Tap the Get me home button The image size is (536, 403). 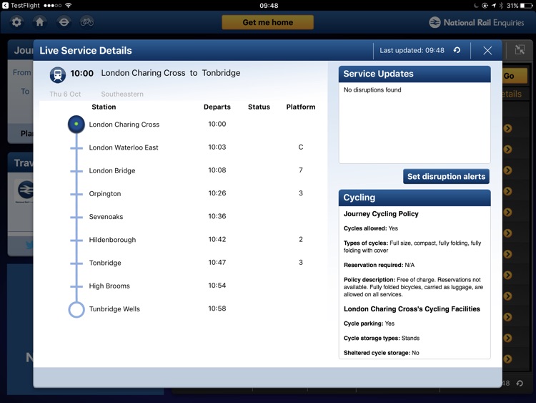click(268, 22)
